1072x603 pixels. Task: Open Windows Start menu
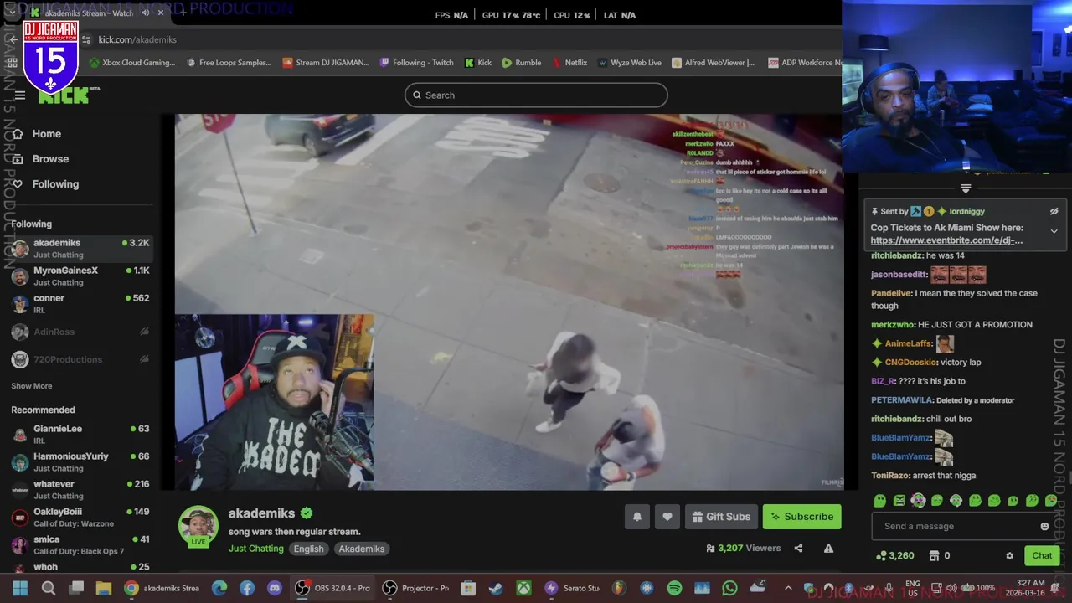pyautogui.click(x=20, y=588)
